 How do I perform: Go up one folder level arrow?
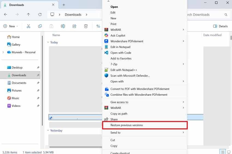(x=28, y=14)
